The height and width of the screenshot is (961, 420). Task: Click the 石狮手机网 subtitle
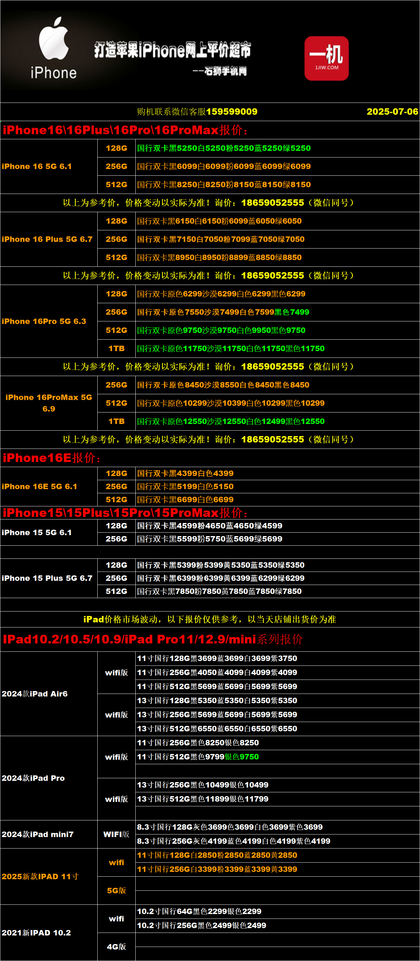220,71
